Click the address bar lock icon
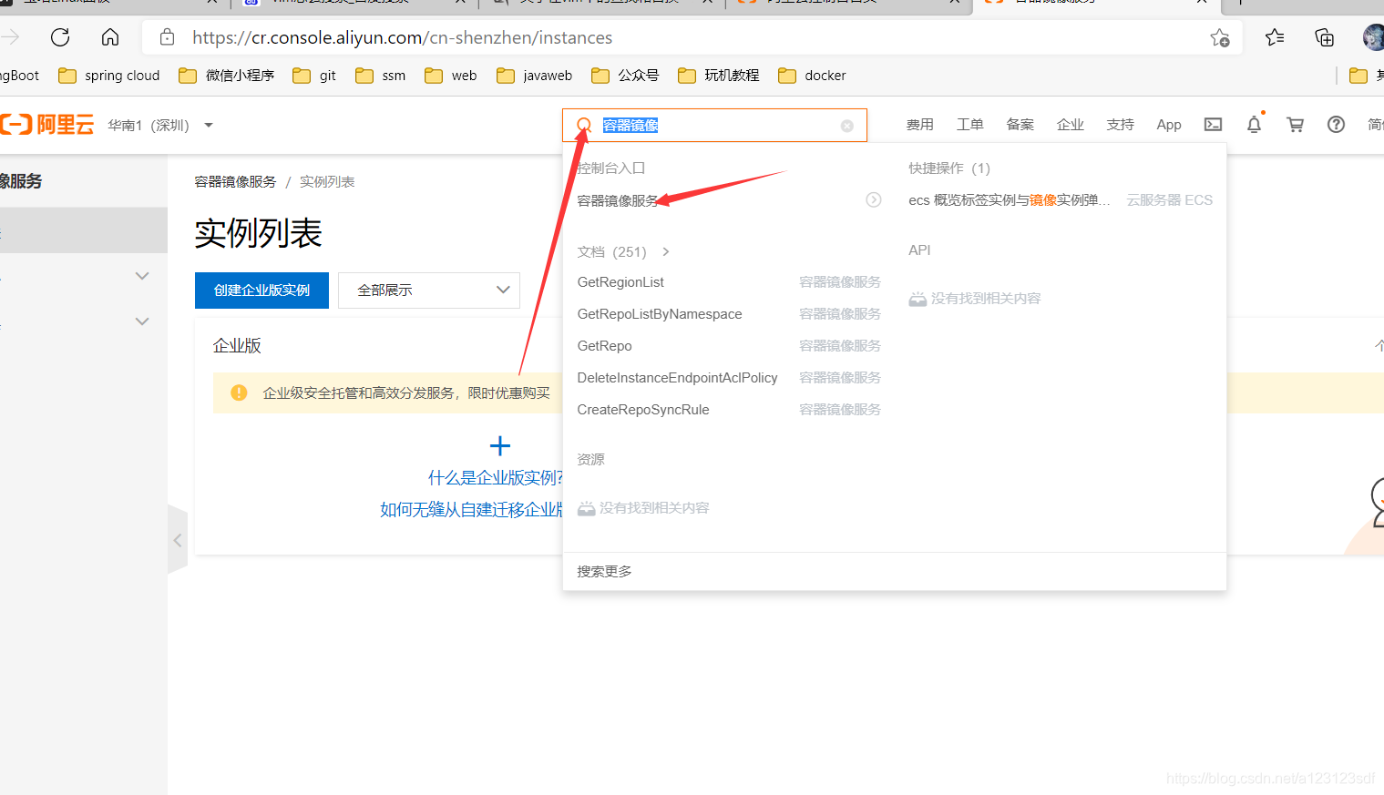The image size is (1384, 795). click(x=167, y=37)
